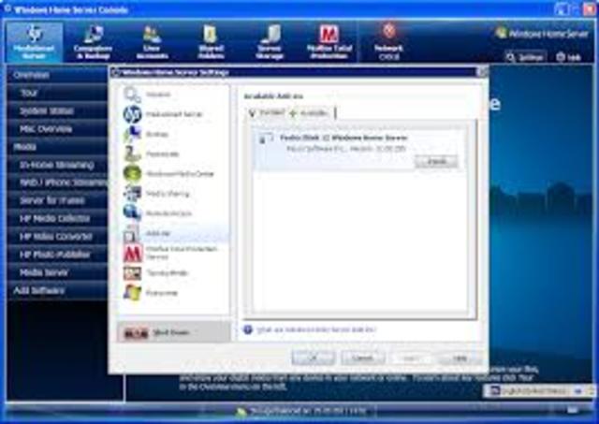Click the Windows Home Server Console title bar icon

point(7,8)
